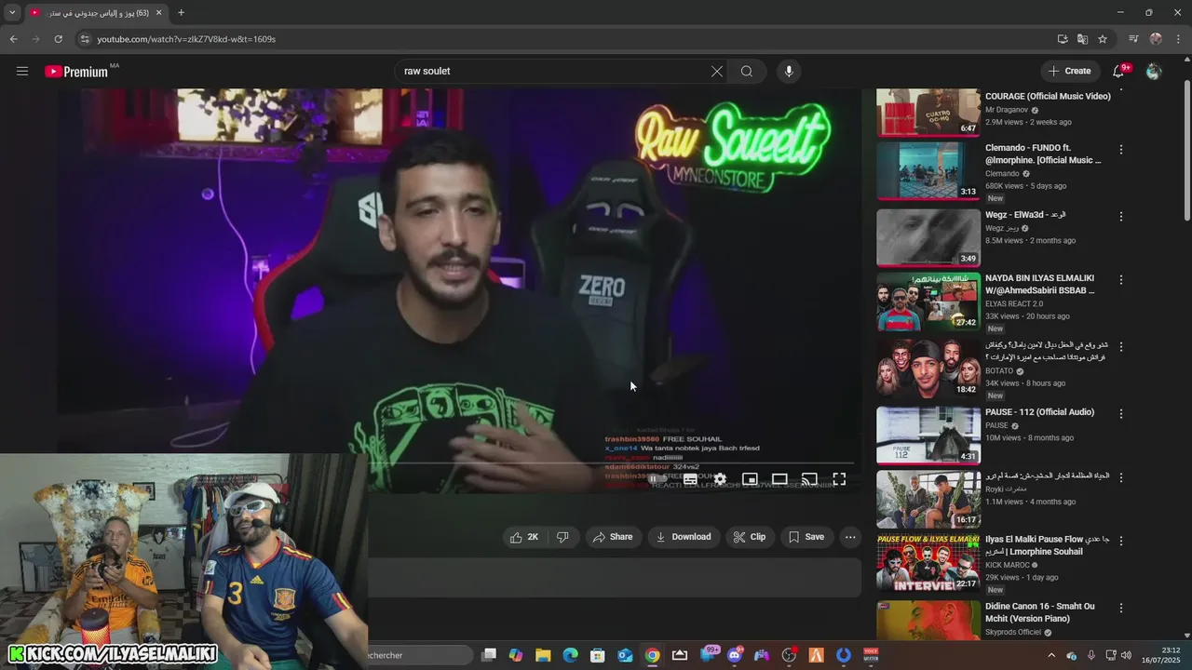Open the player settings gear

click(x=720, y=479)
